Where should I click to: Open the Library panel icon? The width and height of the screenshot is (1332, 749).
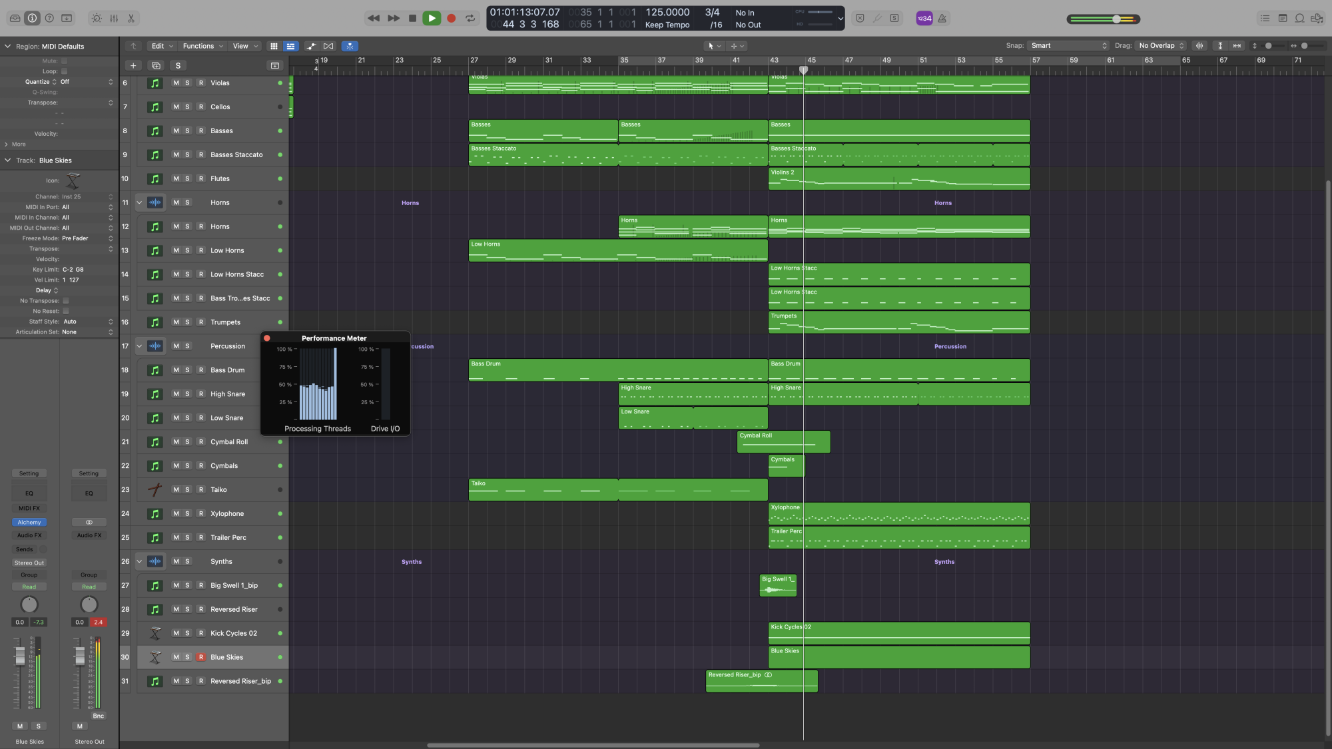point(15,19)
